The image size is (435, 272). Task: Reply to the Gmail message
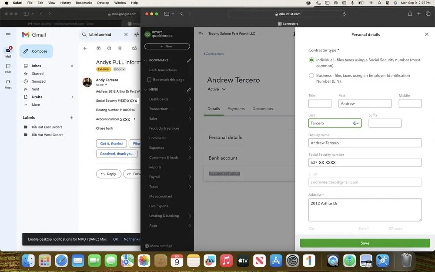(108, 174)
